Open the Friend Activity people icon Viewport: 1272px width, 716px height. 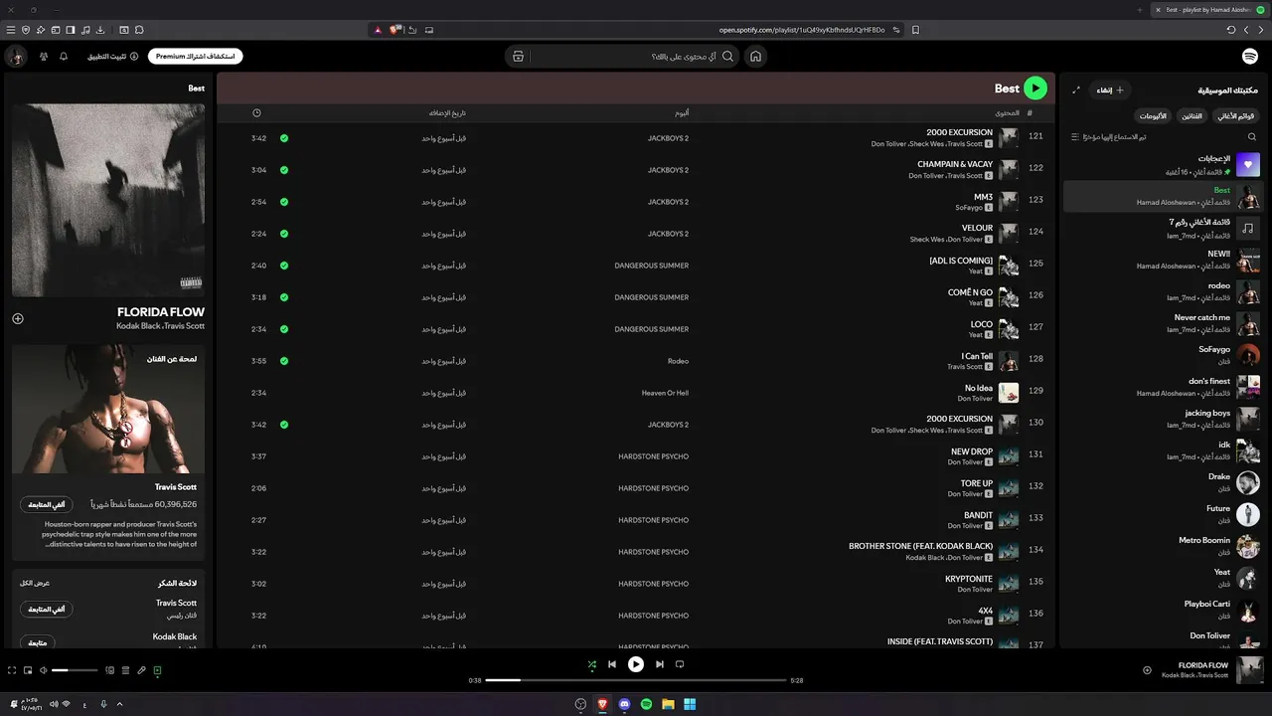tap(44, 57)
